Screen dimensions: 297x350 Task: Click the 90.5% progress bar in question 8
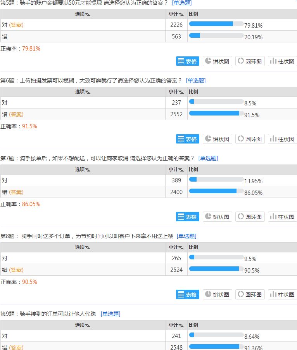216,269
